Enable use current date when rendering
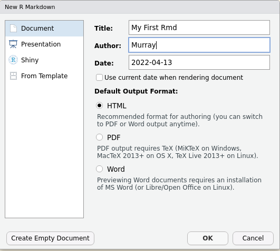This screenshot has height=251, width=280. (x=99, y=78)
